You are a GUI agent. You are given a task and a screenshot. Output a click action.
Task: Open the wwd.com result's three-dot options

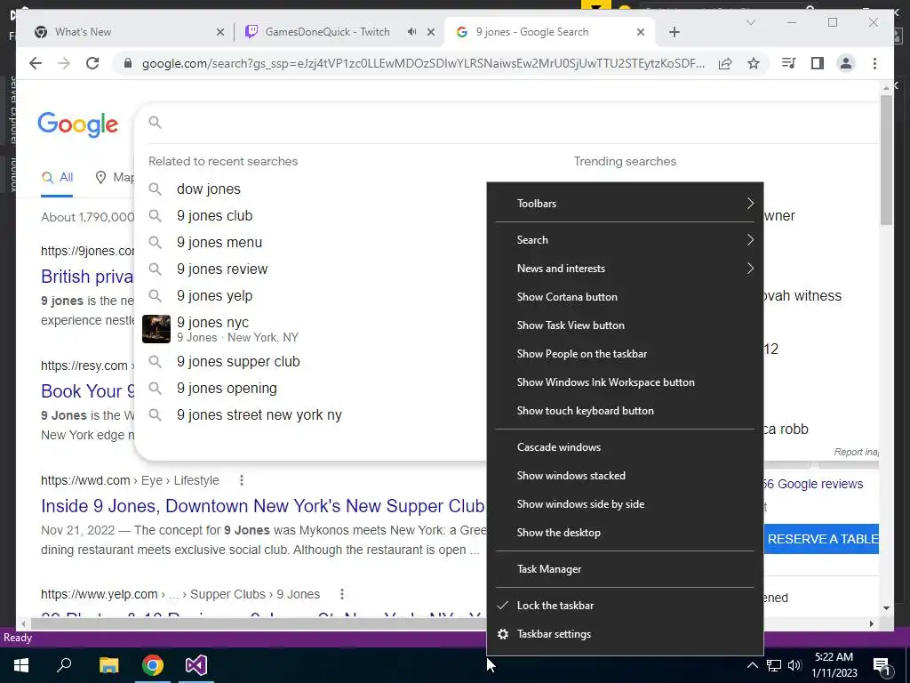pos(242,480)
